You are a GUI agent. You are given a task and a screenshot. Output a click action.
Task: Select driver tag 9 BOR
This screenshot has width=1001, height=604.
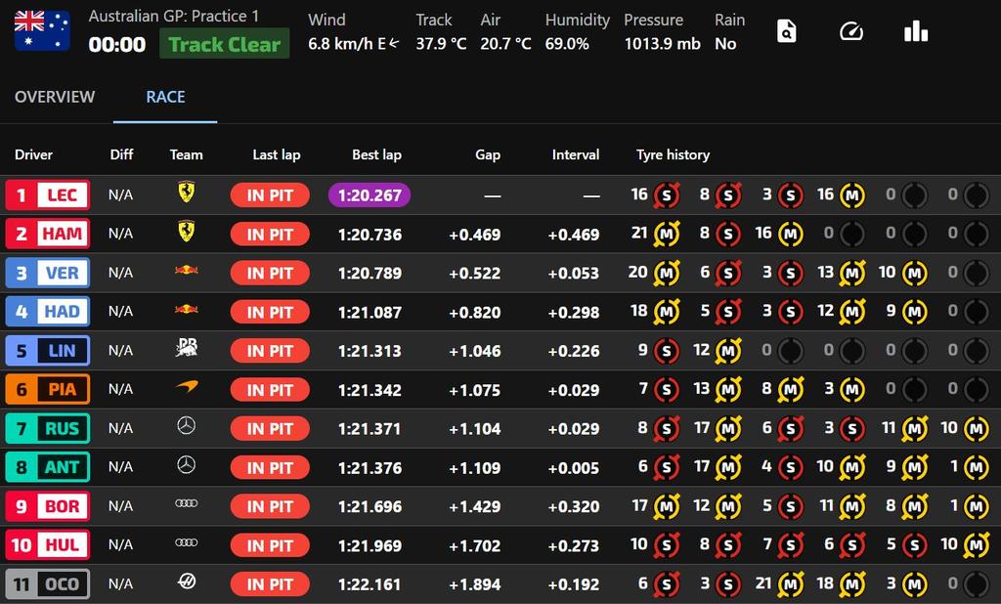48,506
